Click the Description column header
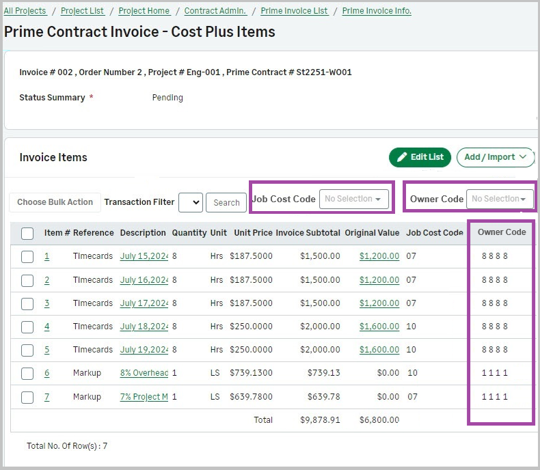This screenshot has width=540, height=470. 143,233
